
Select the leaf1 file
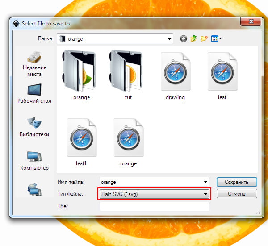pos(82,142)
